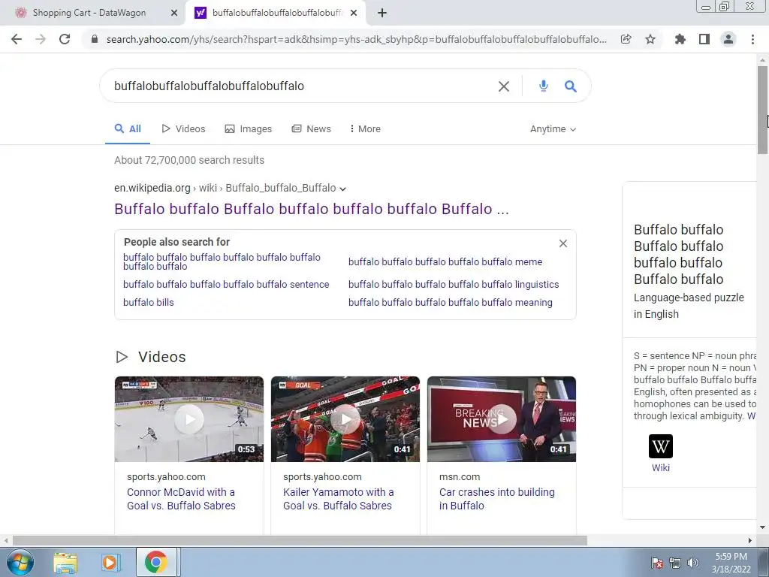Dismiss the People also search for box
The image size is (769, 577).
[x=563, y=243]
